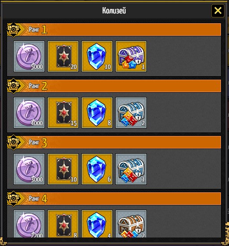Click the Ранг 1 header bar
Viewport: 229px width, 246px height.
114,30
